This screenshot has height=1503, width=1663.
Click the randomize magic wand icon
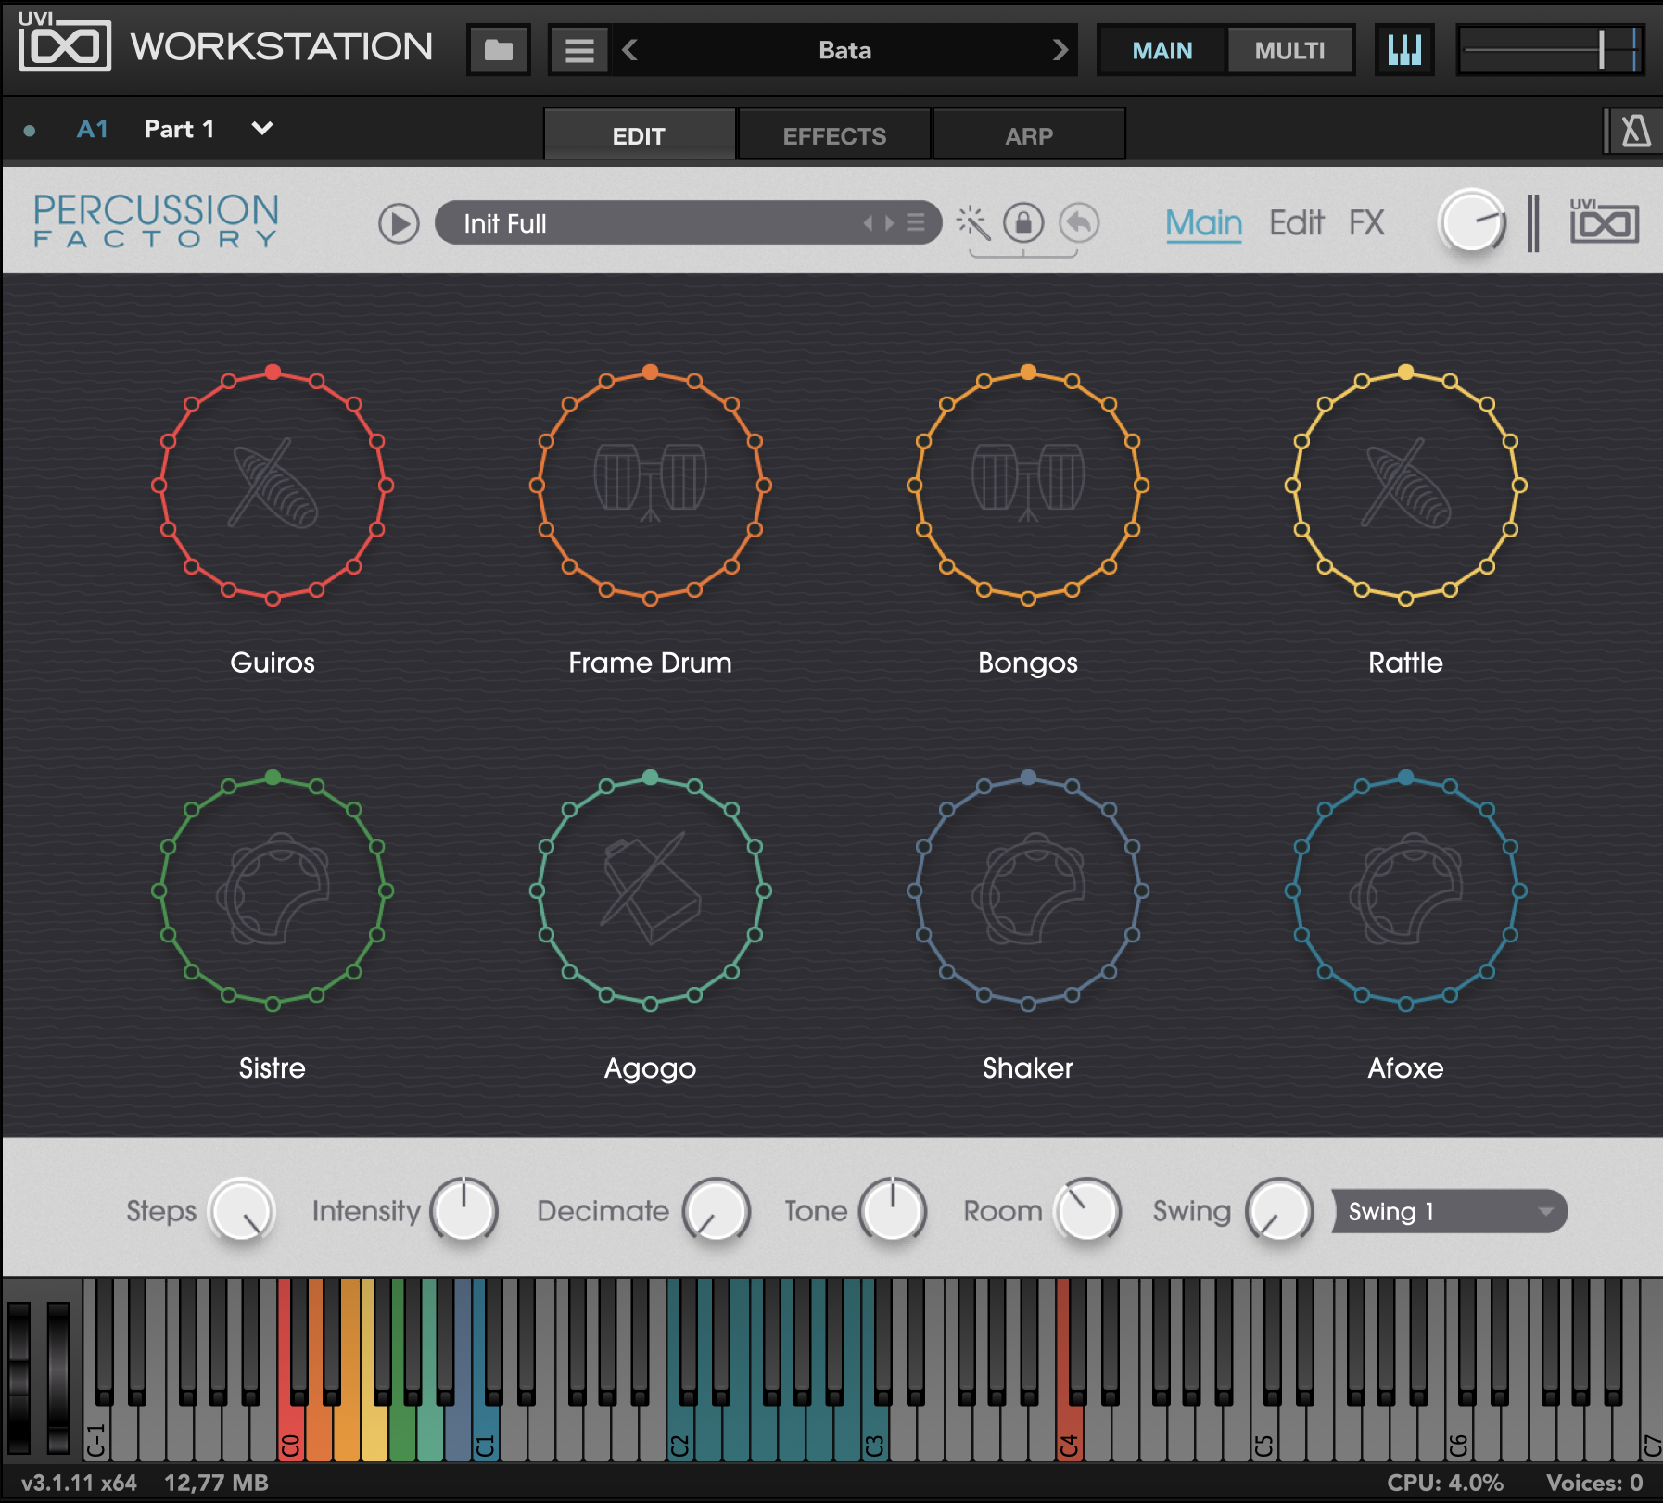[x=973, y=223]
